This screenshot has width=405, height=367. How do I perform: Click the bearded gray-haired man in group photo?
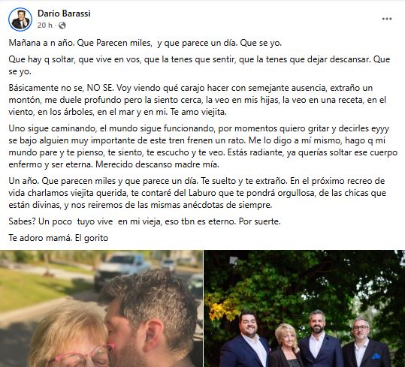(321, 338)
